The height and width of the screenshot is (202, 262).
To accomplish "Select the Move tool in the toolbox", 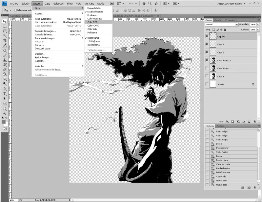I will tap(5, 21).
